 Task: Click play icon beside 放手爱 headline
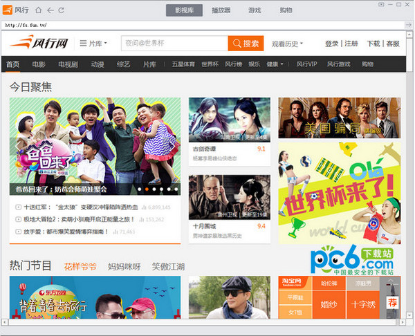pyautogui.click(x=18, y=232)
